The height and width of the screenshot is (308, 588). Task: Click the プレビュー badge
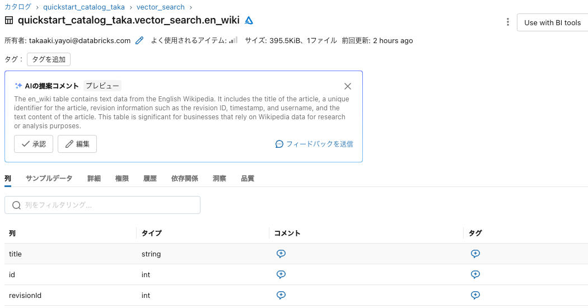[102, 86]
